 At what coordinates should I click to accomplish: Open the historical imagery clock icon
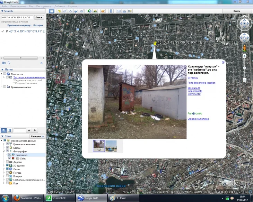click(90, 11)
